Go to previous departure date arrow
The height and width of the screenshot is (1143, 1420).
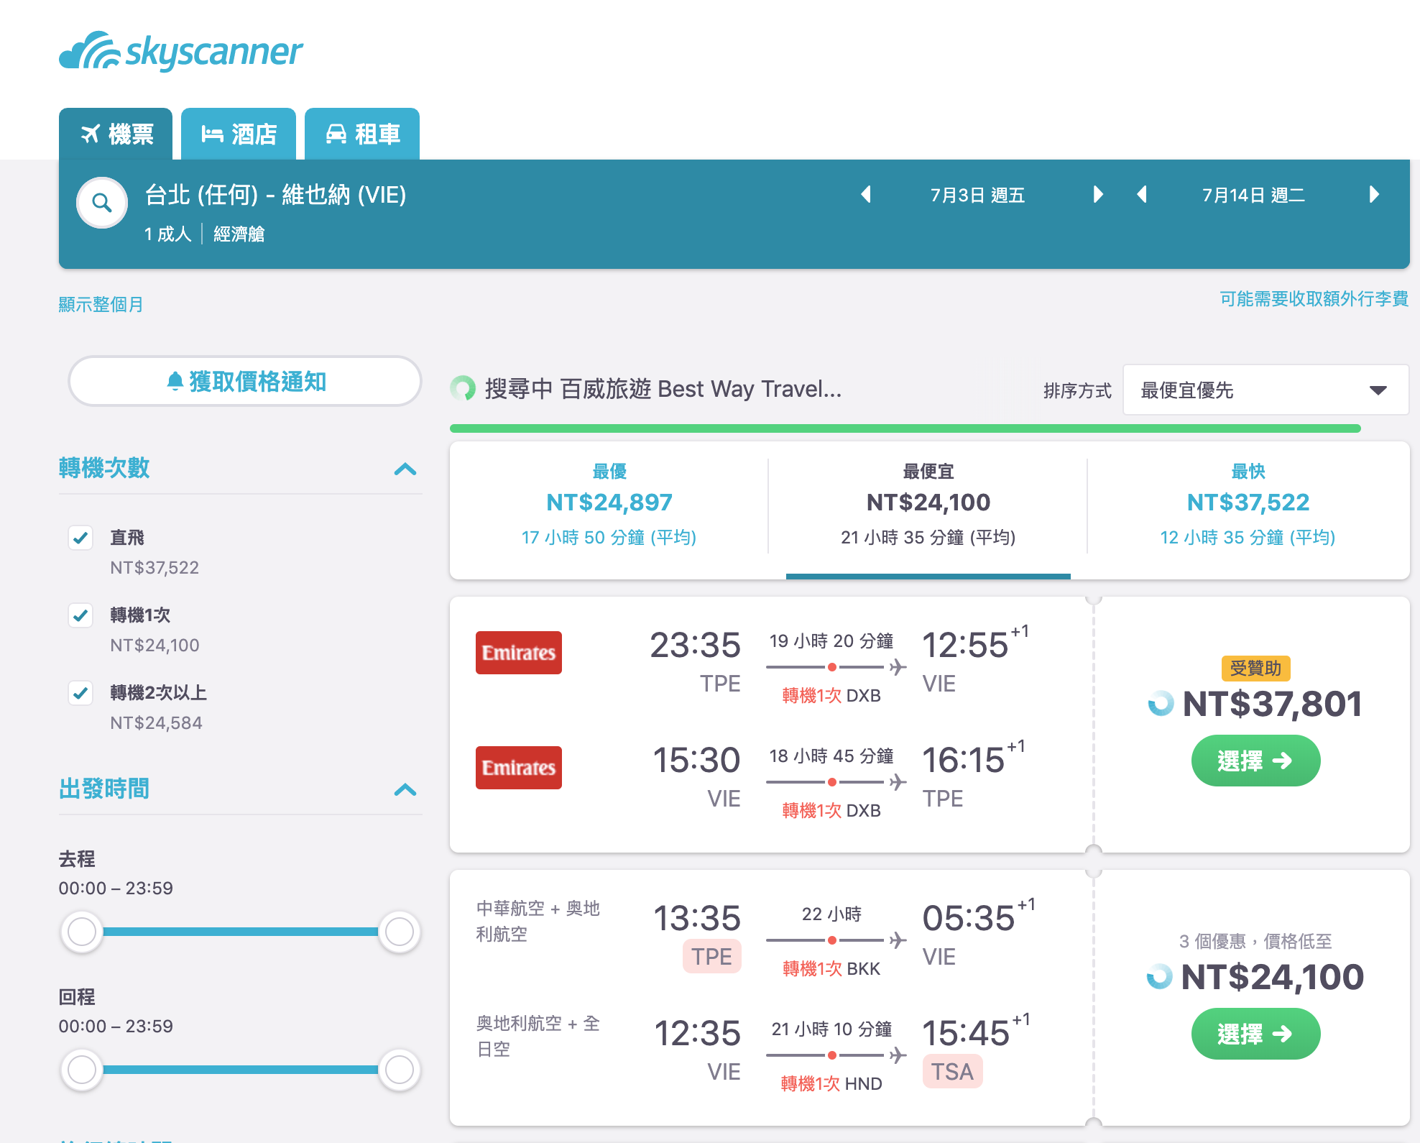tap(866, 195)
